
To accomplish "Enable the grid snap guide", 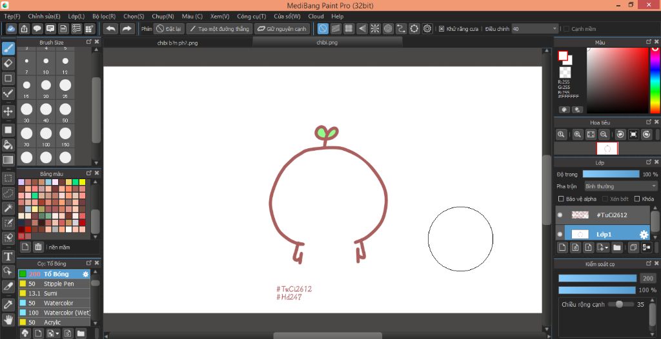I will click(x=349, y=28).
